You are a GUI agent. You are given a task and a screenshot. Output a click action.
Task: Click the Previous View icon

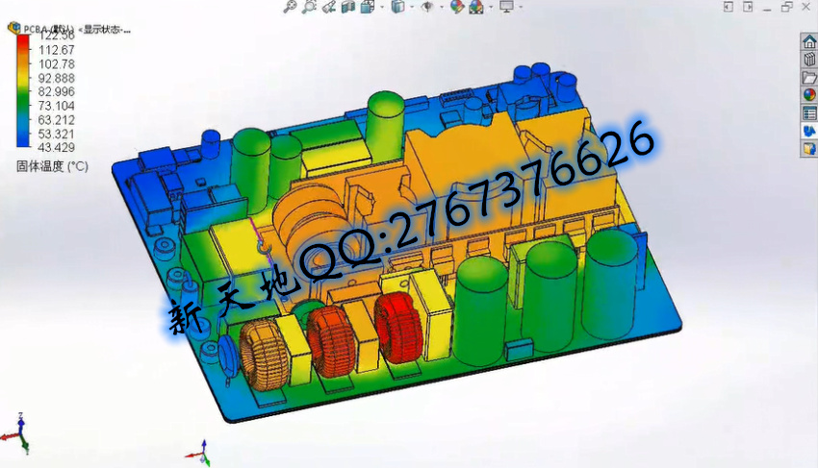click(328, 7)
